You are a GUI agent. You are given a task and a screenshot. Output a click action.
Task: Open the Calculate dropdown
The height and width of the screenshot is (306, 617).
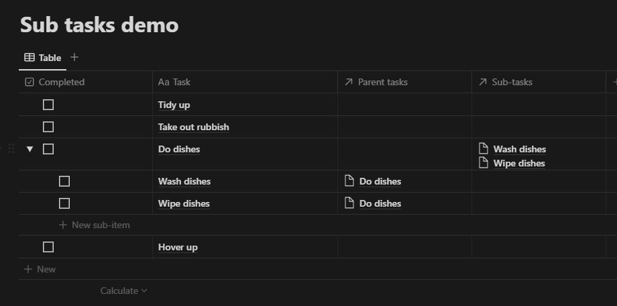pos(123,291)
